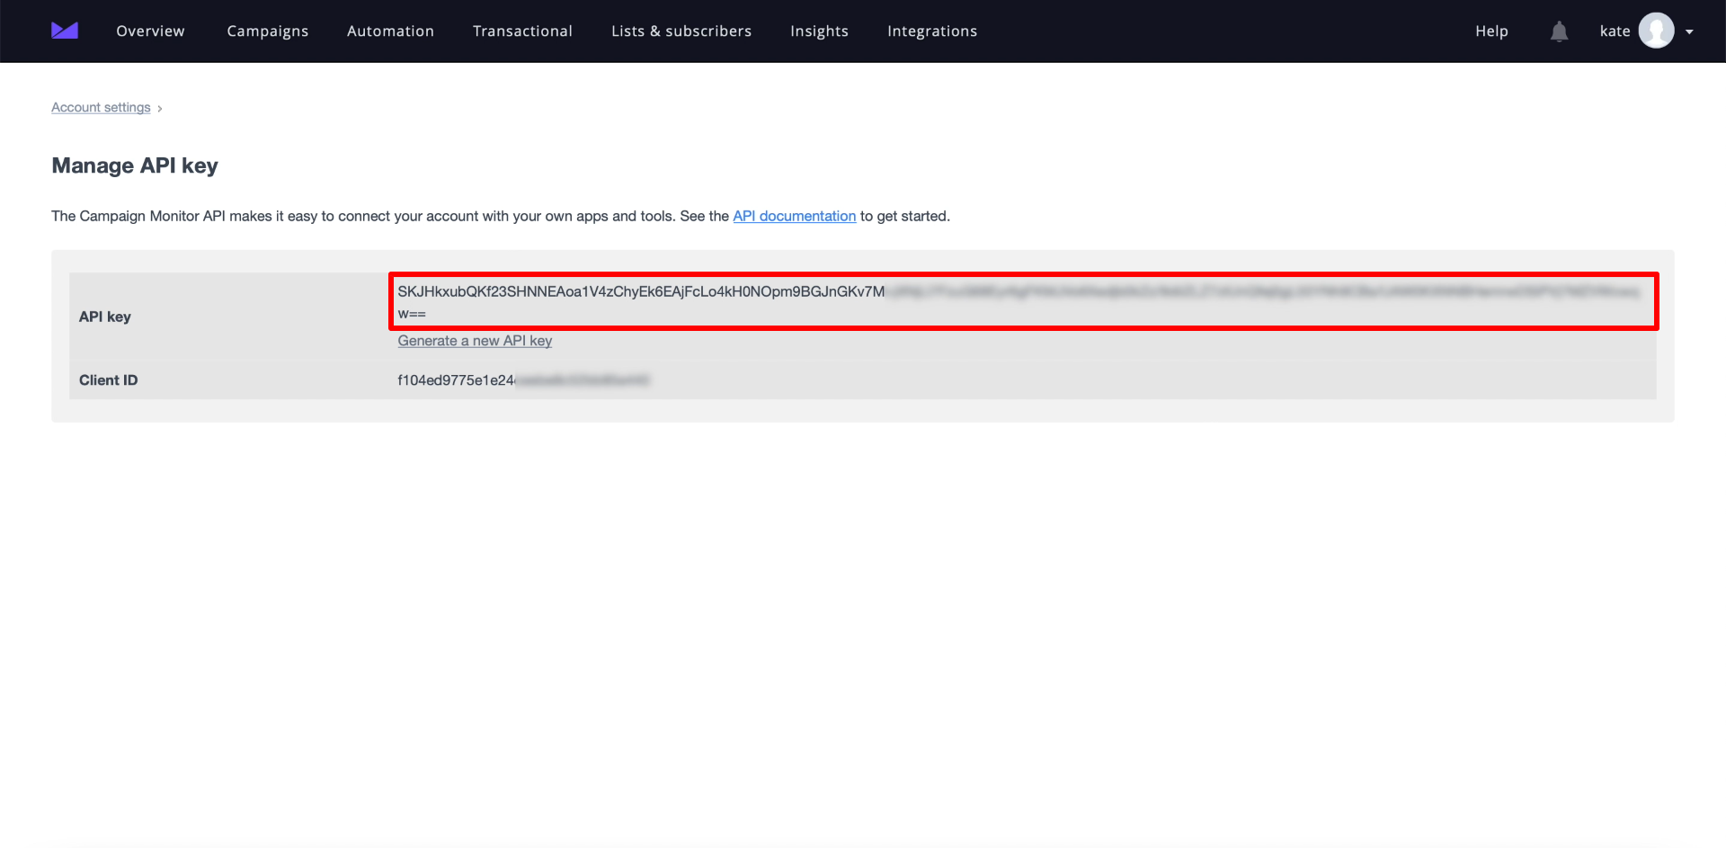Click the Campaign Monitor envelope logo
Image resolution: width=1726 pixels, height=848 pixels.
65,31
